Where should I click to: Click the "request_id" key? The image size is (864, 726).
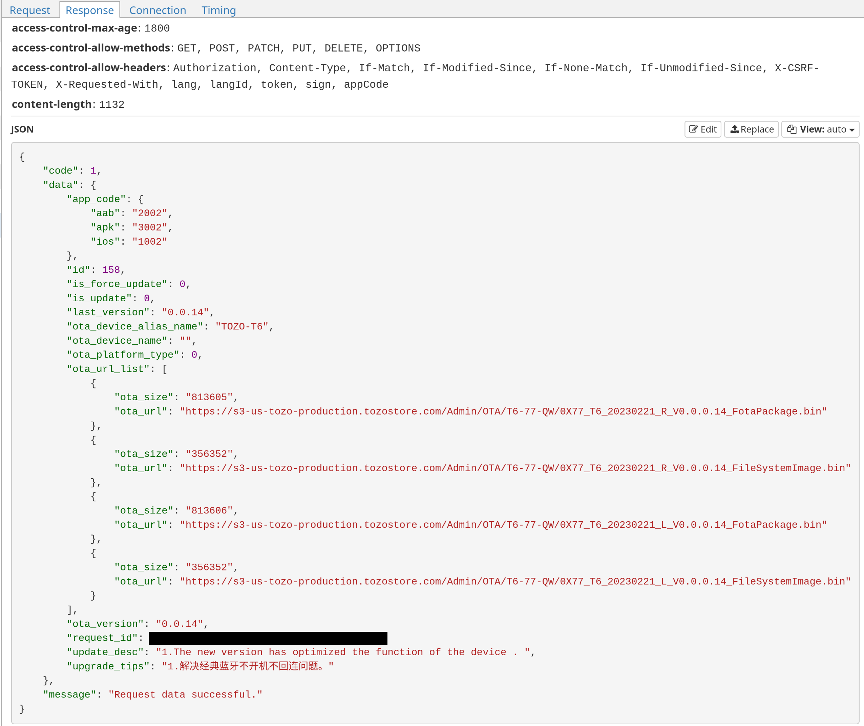(x=102, y=638)
